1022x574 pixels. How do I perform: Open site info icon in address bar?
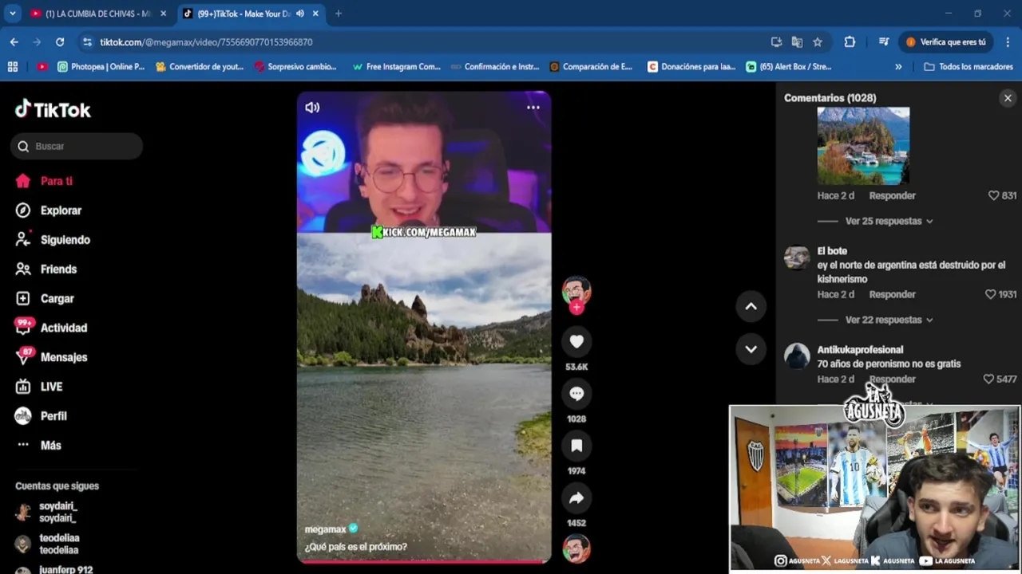88,42
